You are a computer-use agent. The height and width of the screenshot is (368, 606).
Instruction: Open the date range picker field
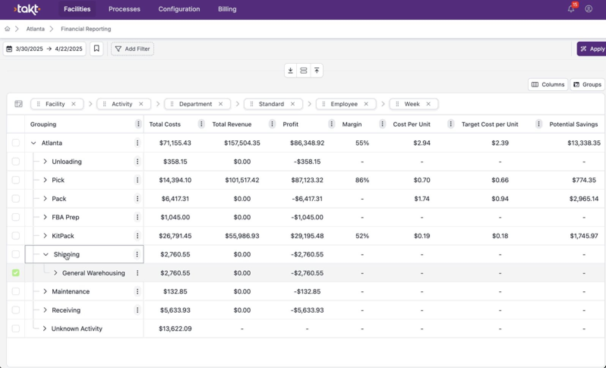[45, 49]
